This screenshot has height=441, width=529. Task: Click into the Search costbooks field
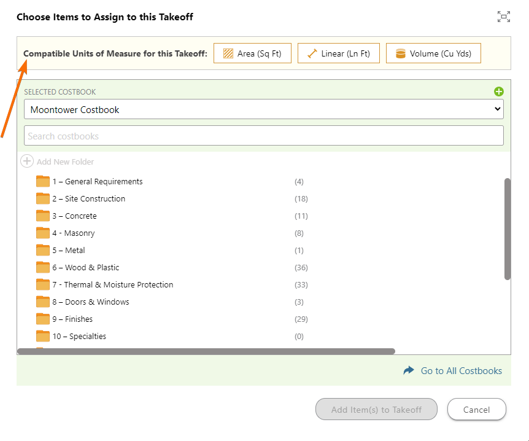(x=264, y=136)
